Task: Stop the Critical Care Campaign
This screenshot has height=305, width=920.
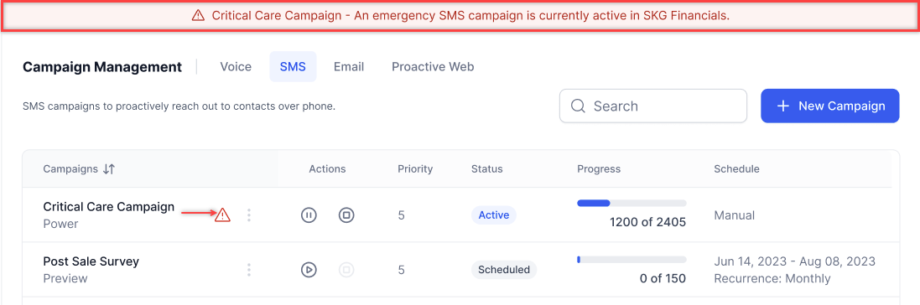Action: point(346,215)
